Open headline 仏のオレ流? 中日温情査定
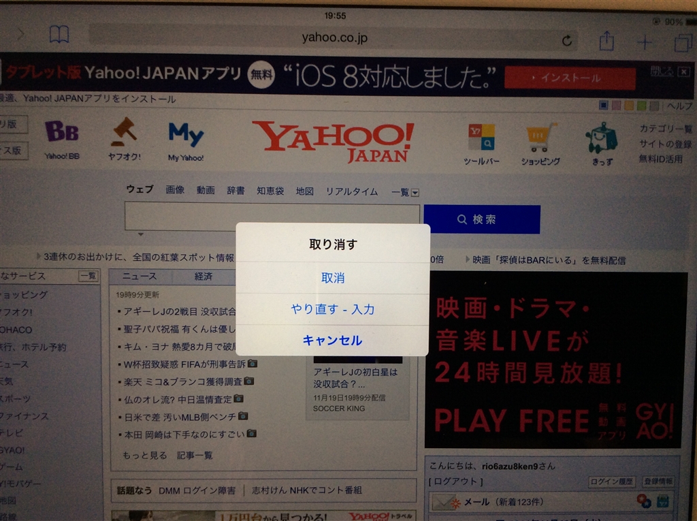 click(178, 400)
